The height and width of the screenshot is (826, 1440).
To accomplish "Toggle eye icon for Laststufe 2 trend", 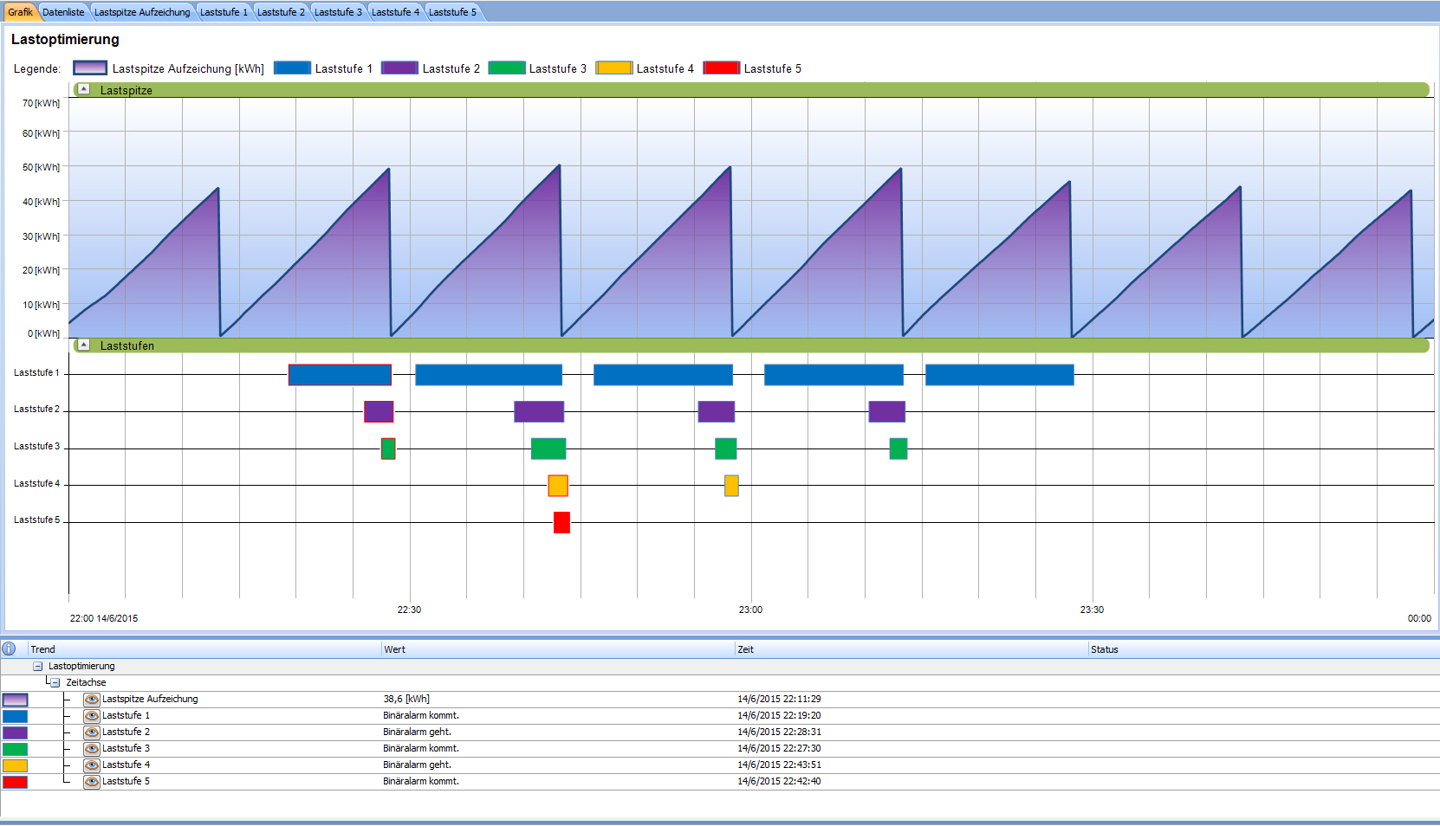I will click(91, 732).
